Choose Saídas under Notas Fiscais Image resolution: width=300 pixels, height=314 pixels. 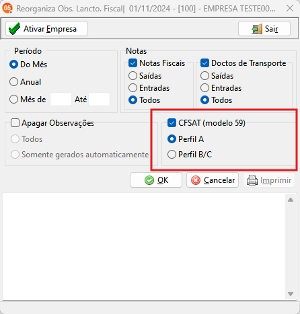click(133, 76)
